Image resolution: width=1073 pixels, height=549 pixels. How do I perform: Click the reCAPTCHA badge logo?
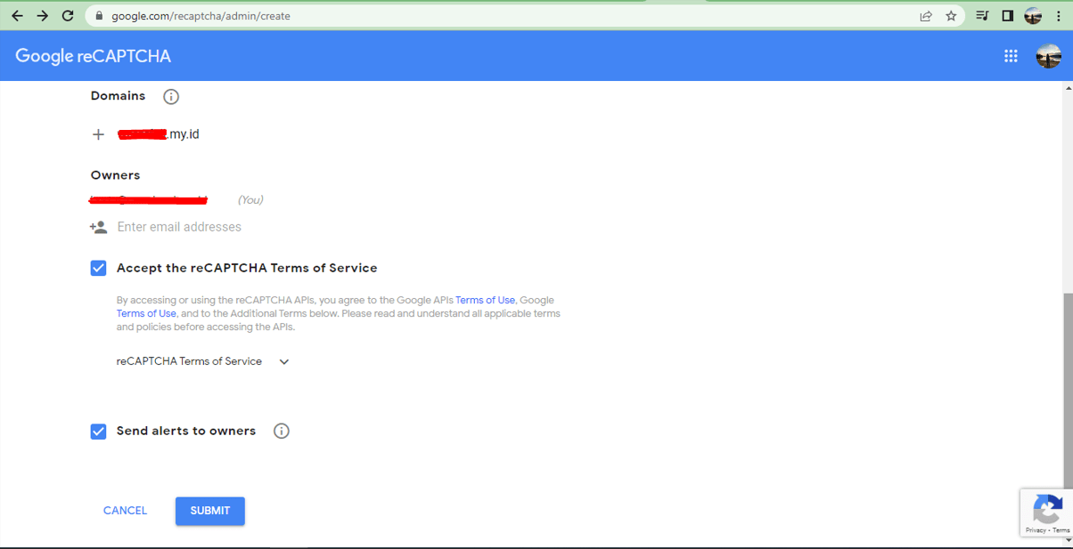(x=1046, y=510)
